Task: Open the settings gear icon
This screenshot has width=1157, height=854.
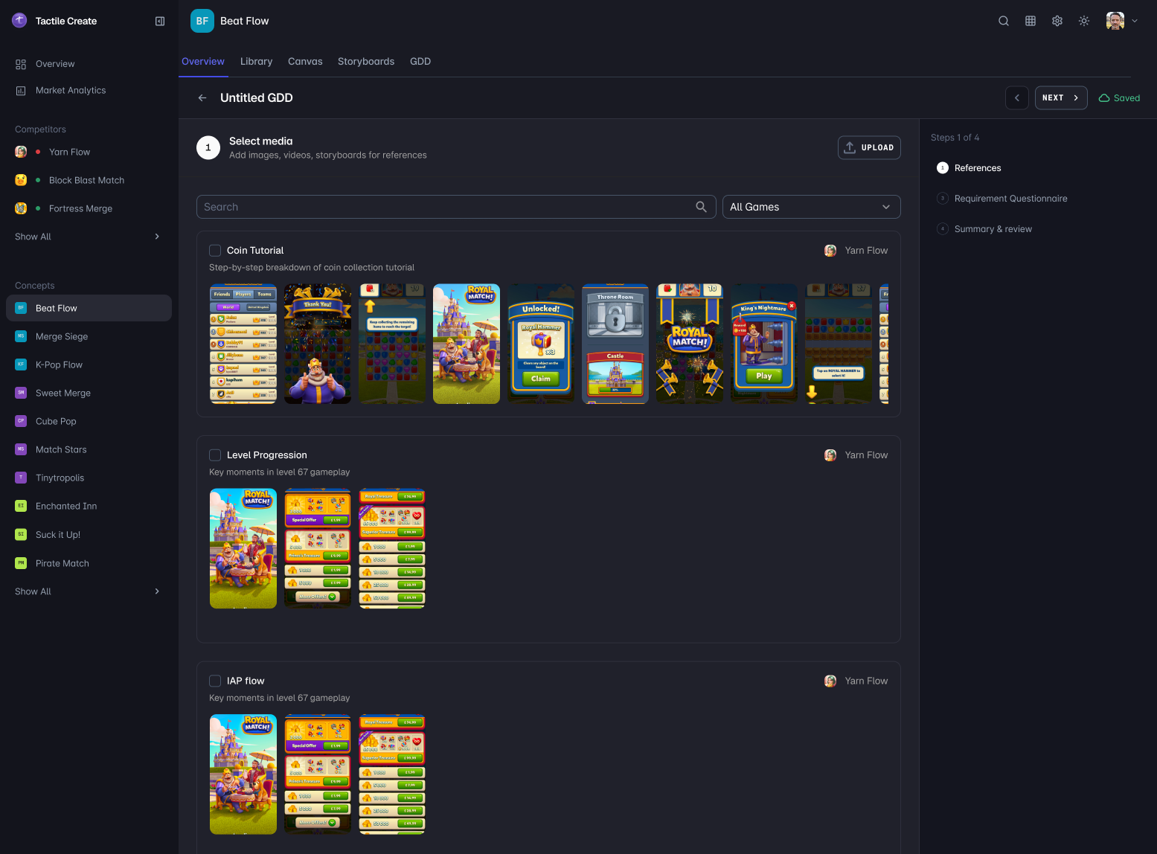Action: click(1057, 21)
